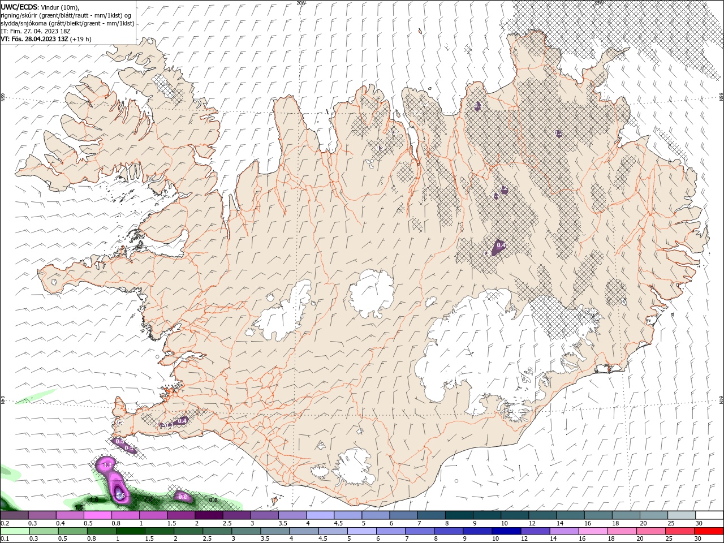Viewport: 724px width, 543px height.
Task: Pick the lower legend swatch starting at 6
Action: pos(390,531)
